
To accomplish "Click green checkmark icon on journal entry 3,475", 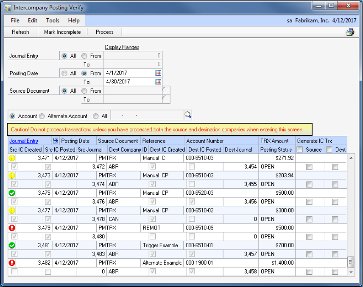I will 12,193.
